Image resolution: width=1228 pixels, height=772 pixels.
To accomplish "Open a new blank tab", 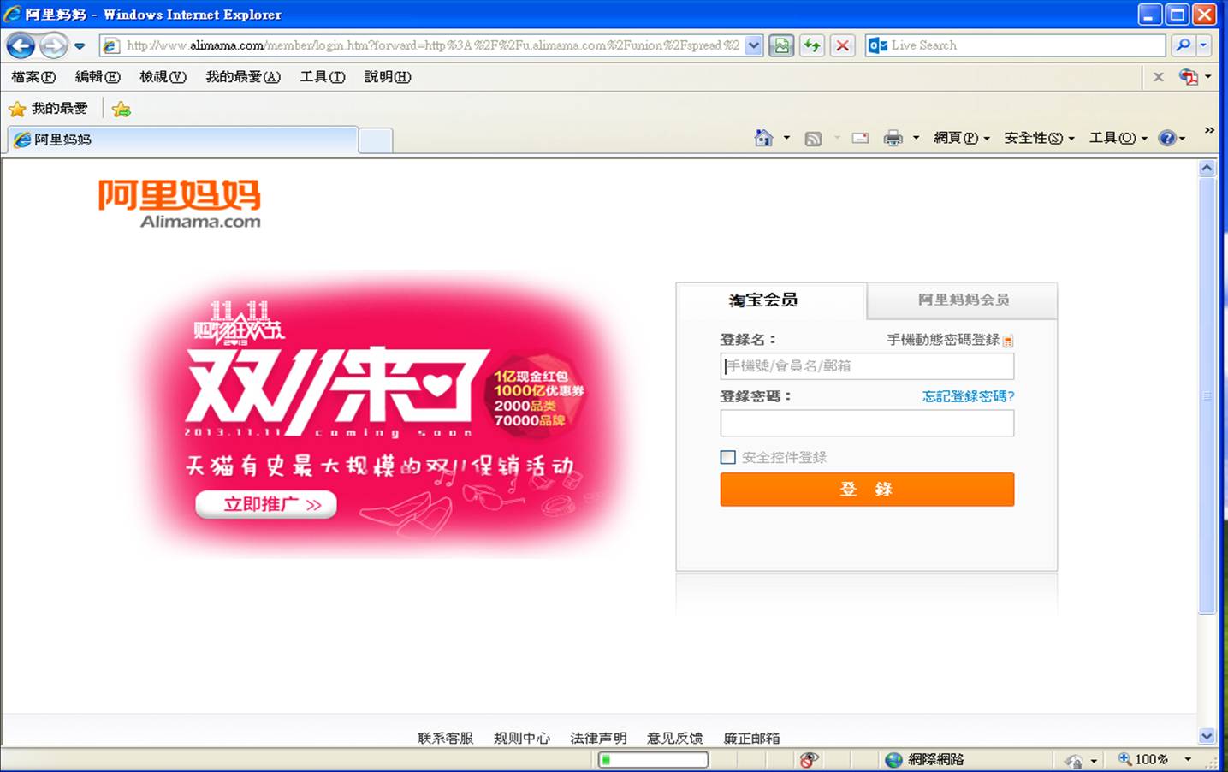I will [376, 140].
